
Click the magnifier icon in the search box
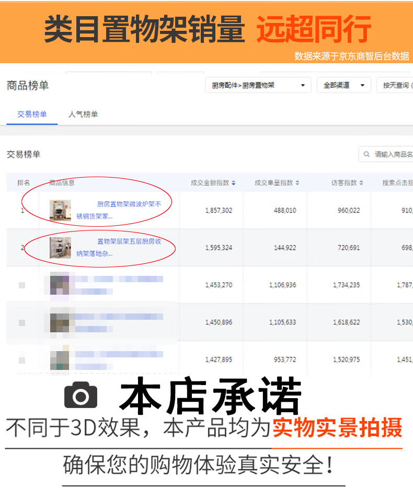coord(368,155)
